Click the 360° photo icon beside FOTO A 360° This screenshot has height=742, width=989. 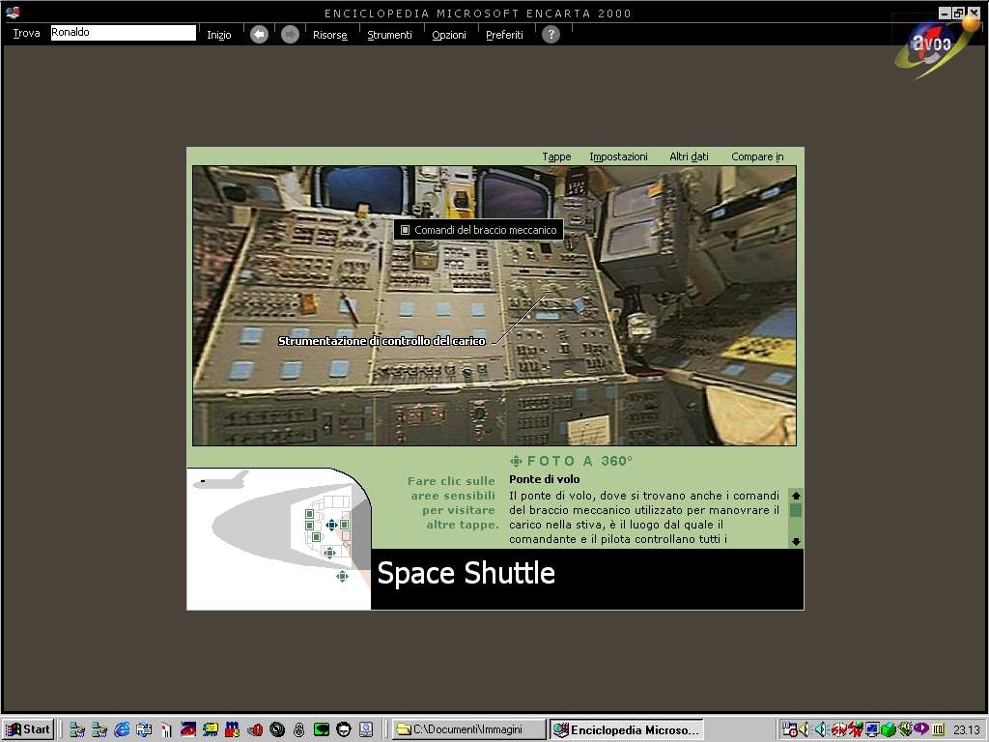tap(516, 461)
